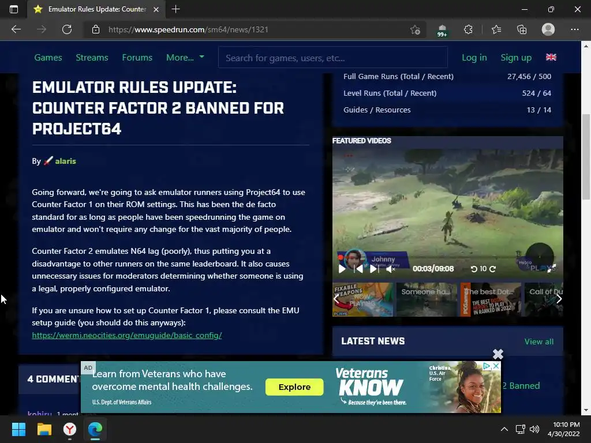This screenshot has height=443, width=591.
Task: Go back to the previous page
Action: pos(16,29)
